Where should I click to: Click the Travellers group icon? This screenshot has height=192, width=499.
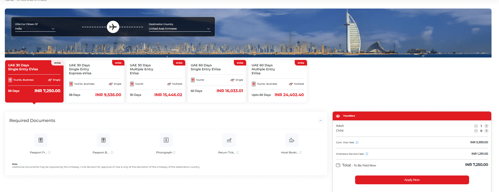tap(338, 116)
